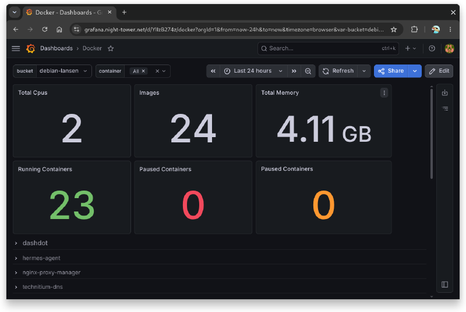
Task: Go to Dashboards breadcrumb
Action: click(x=57, y=48)
